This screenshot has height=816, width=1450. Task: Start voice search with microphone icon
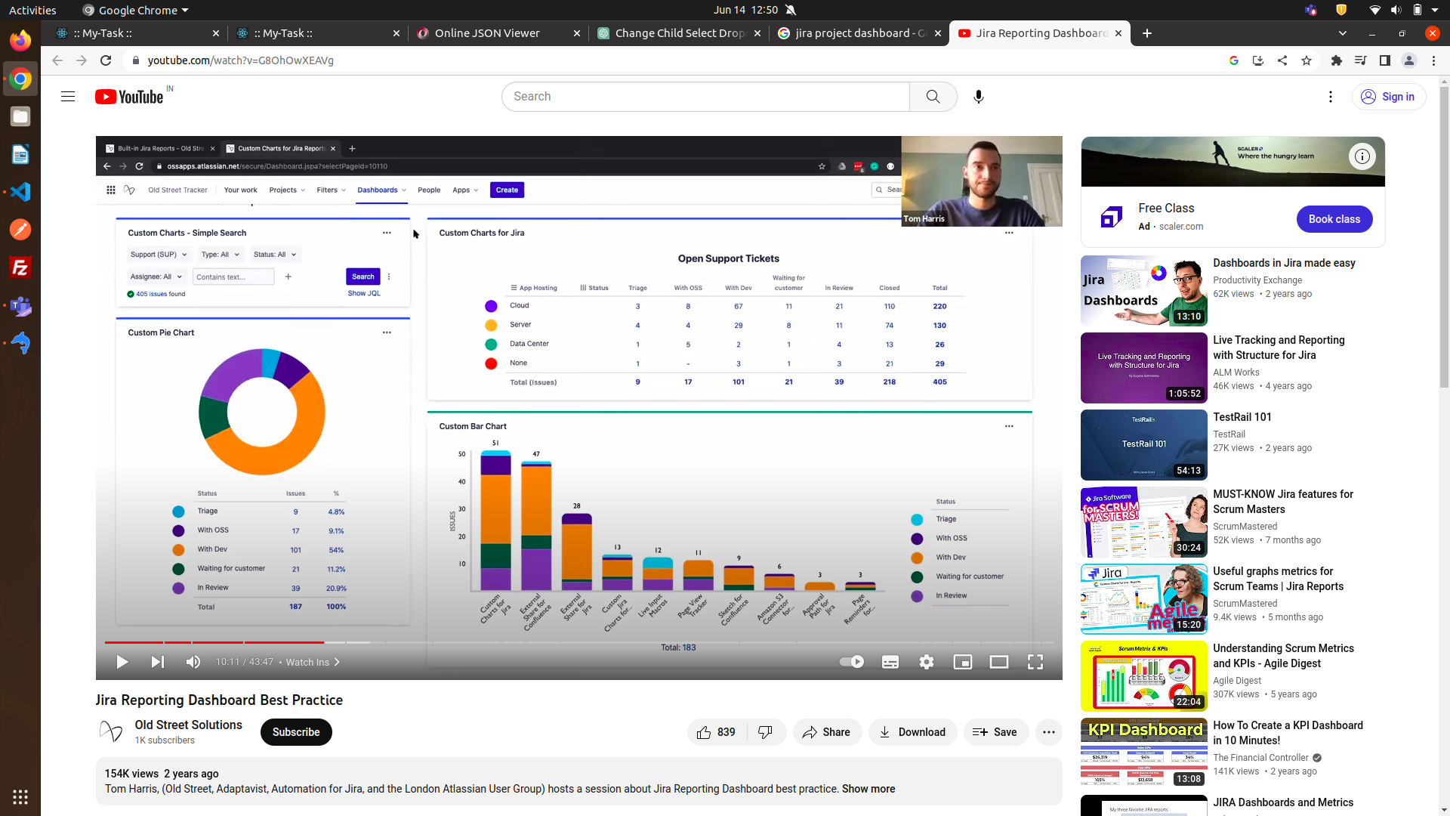tap(979, 97)
